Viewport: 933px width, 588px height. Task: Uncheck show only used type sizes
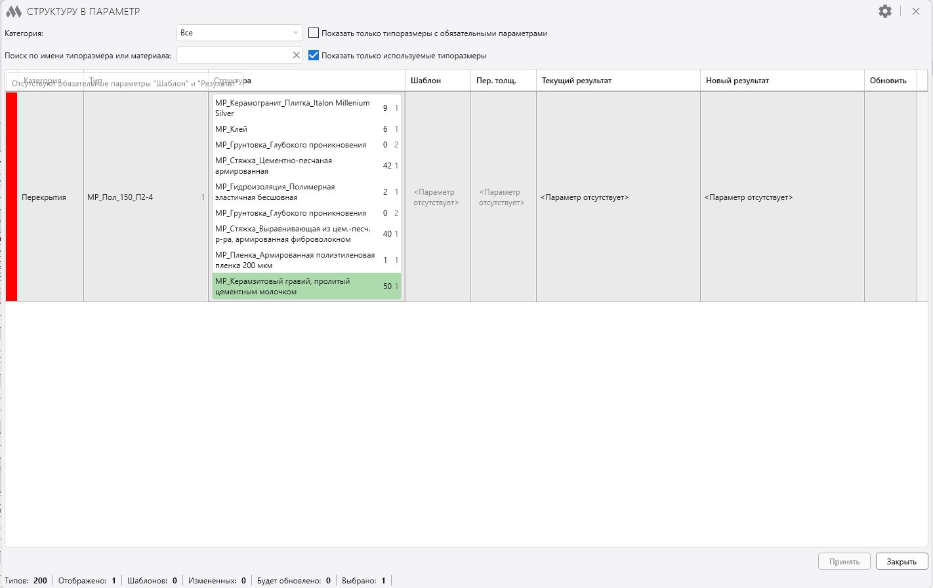click(314, 56)
